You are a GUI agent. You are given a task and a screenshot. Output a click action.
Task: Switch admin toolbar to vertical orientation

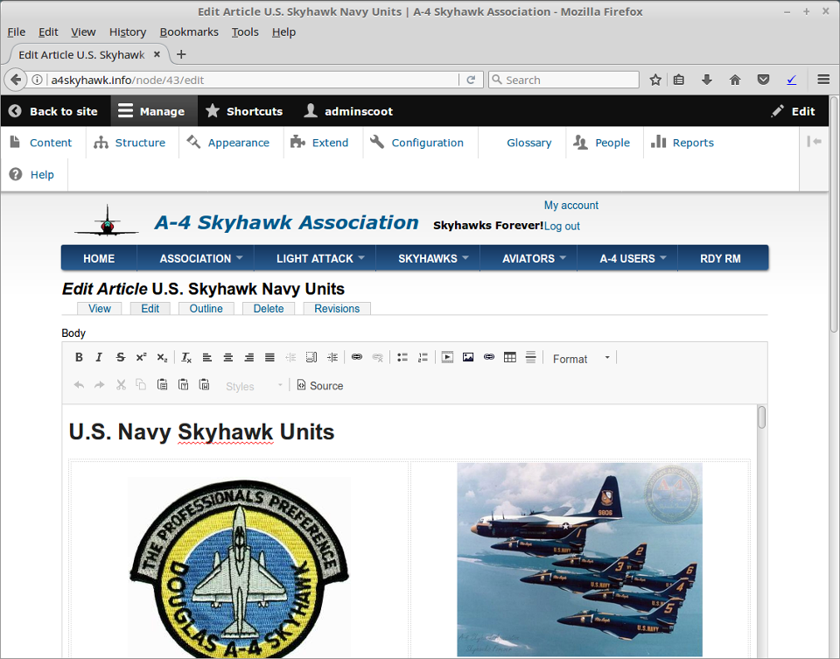814,142
